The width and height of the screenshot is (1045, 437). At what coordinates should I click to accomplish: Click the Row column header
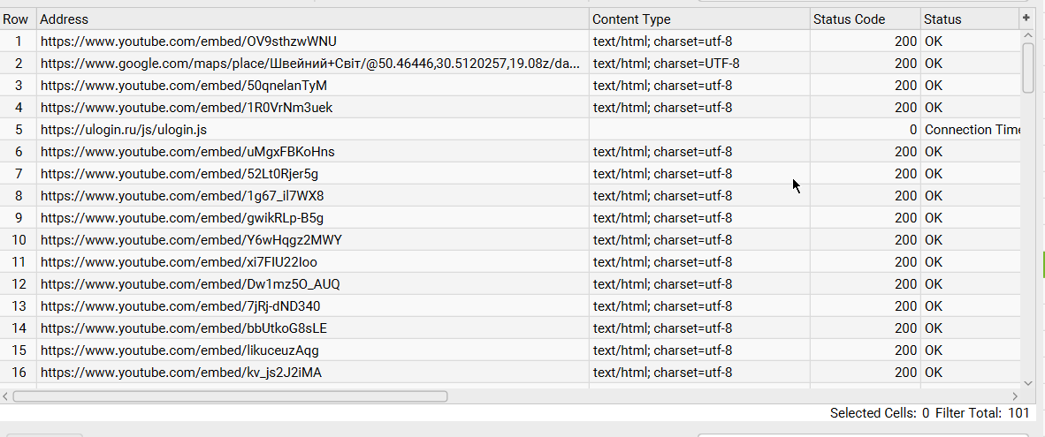tap(17, 19)
